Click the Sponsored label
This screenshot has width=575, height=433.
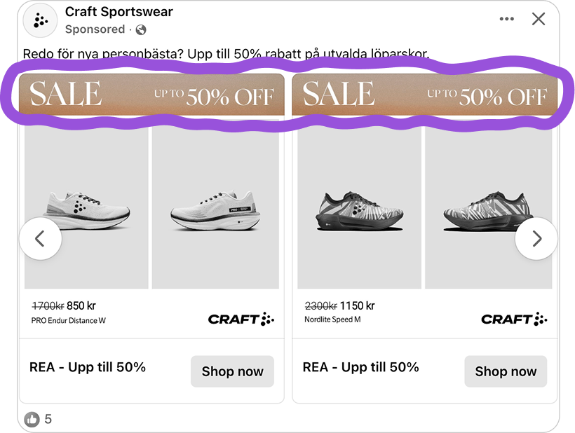pyautogui.click(x=95, y=29)
